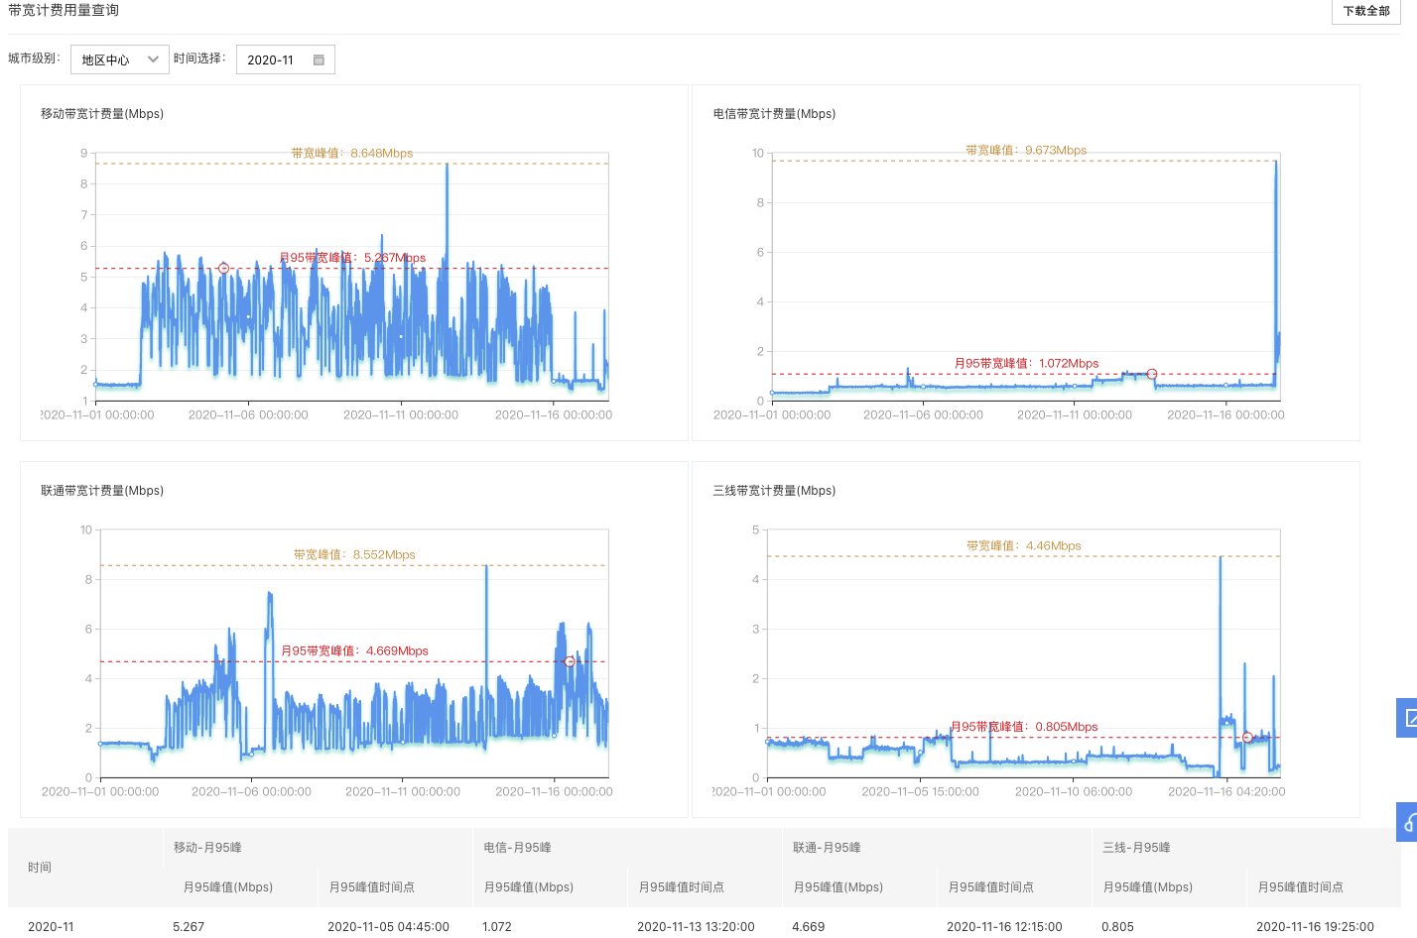
Task: Click the 城市级别 label
Action: (34, 59)
